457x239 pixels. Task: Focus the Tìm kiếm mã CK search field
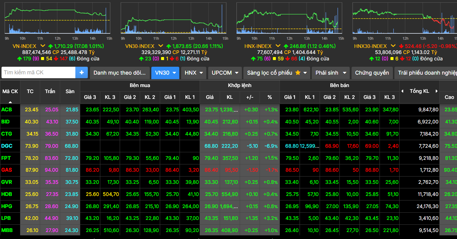tap(38, 73)
